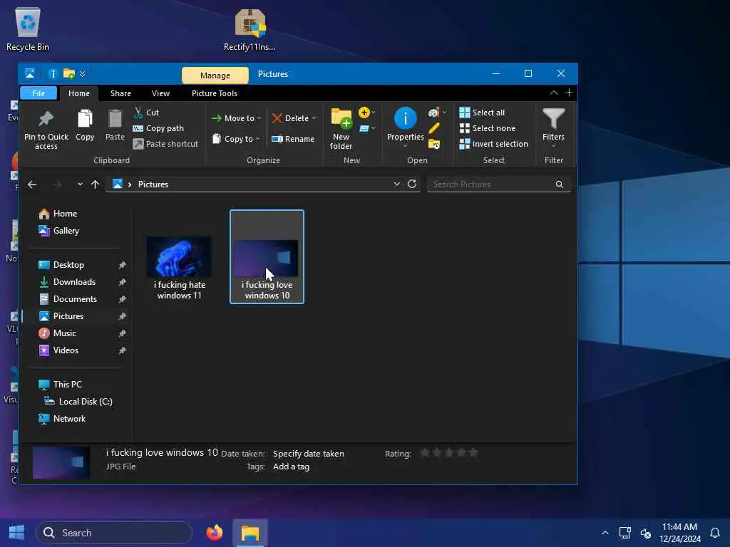The image size is (730, 547).
Task: Open the recent locations dropdown arrow
Action: 80,184
